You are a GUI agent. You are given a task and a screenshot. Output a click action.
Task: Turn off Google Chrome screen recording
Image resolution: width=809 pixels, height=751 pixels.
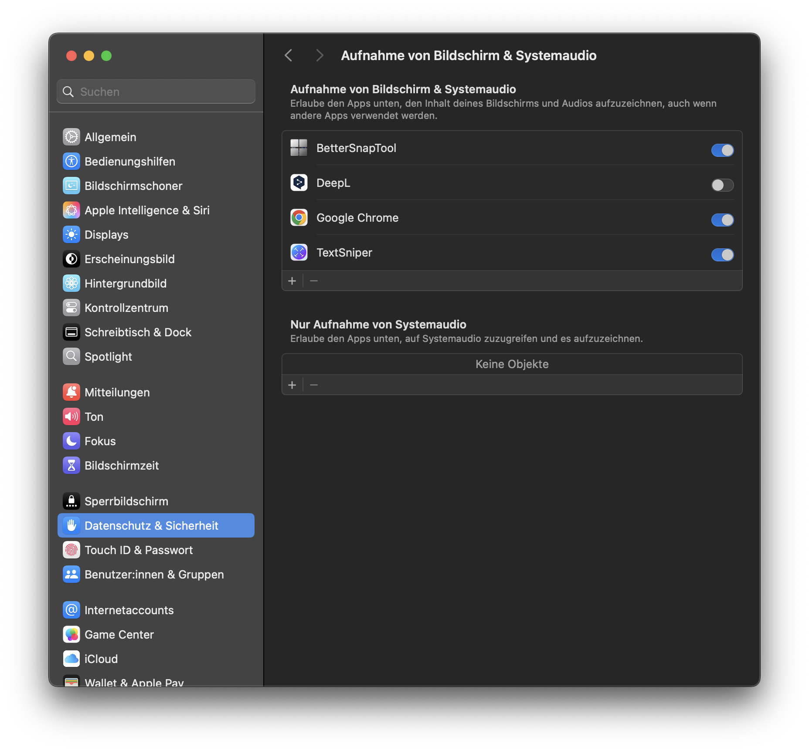(722, 220)
